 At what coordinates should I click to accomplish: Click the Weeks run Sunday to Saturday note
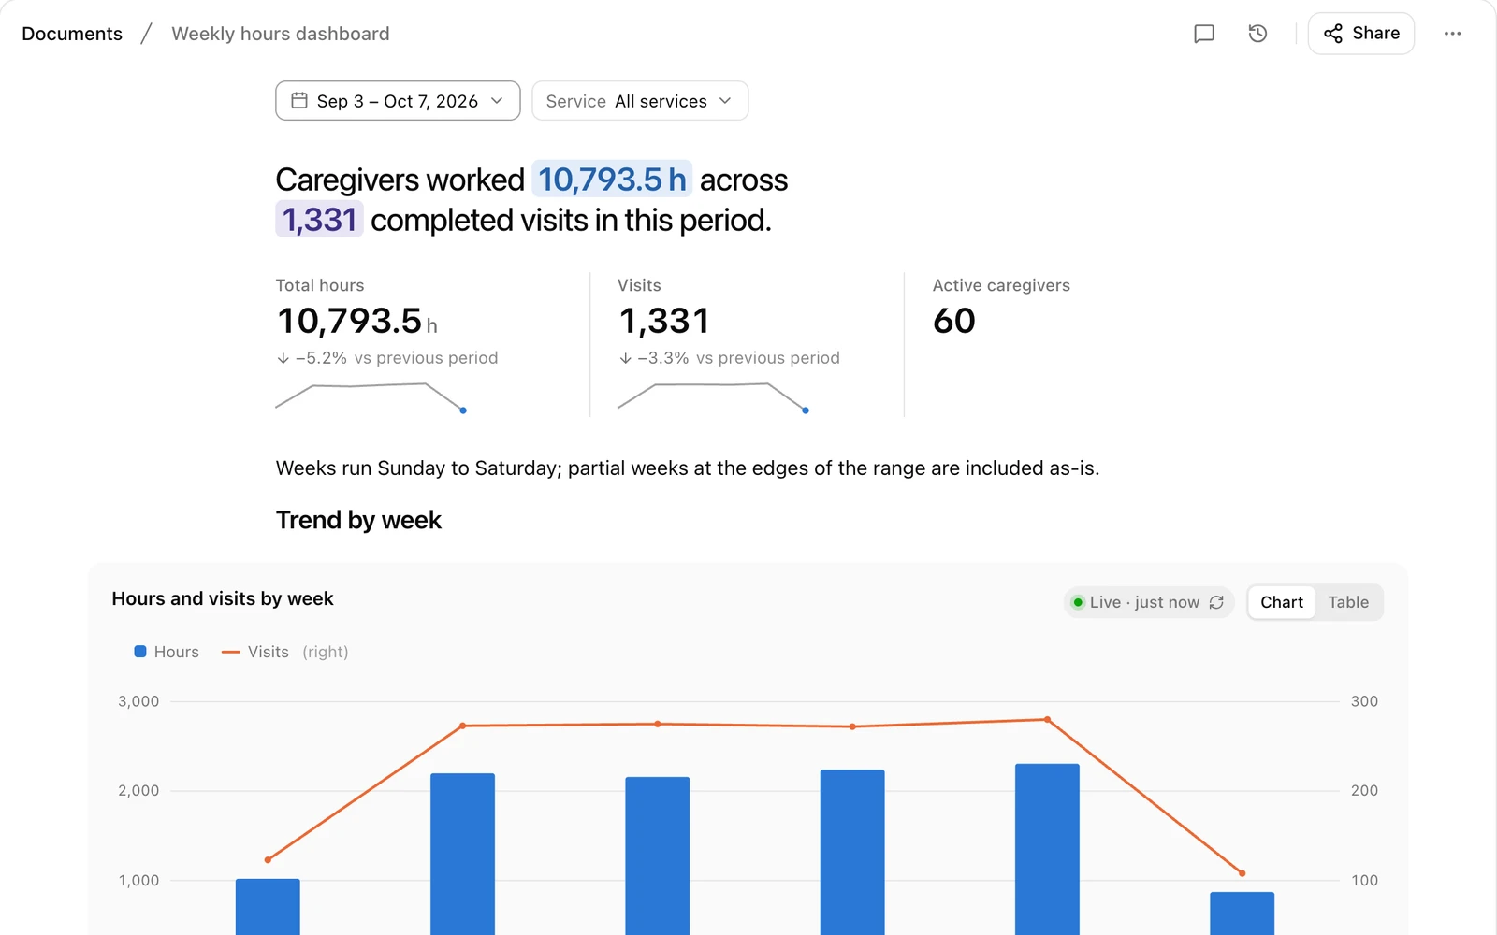(x=688, y=468)
